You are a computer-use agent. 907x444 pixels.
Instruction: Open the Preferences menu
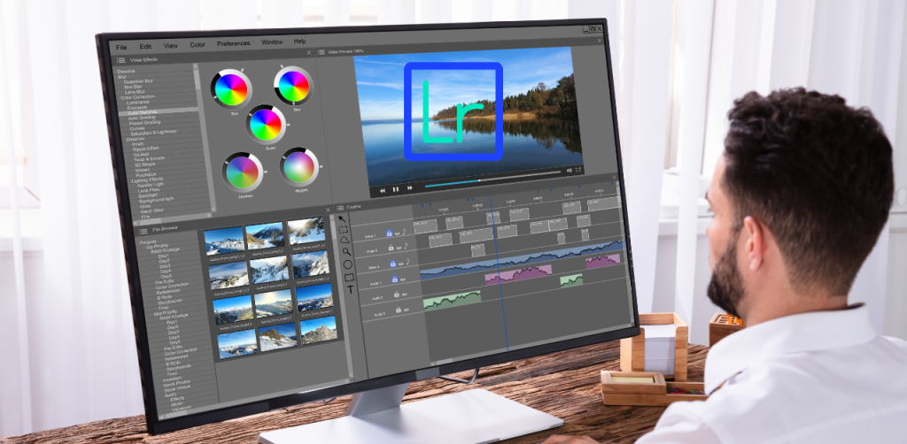point(233,42)
